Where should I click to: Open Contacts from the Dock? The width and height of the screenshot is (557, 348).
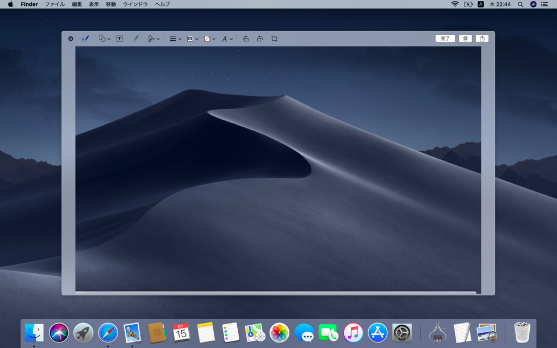coord(157,333)
